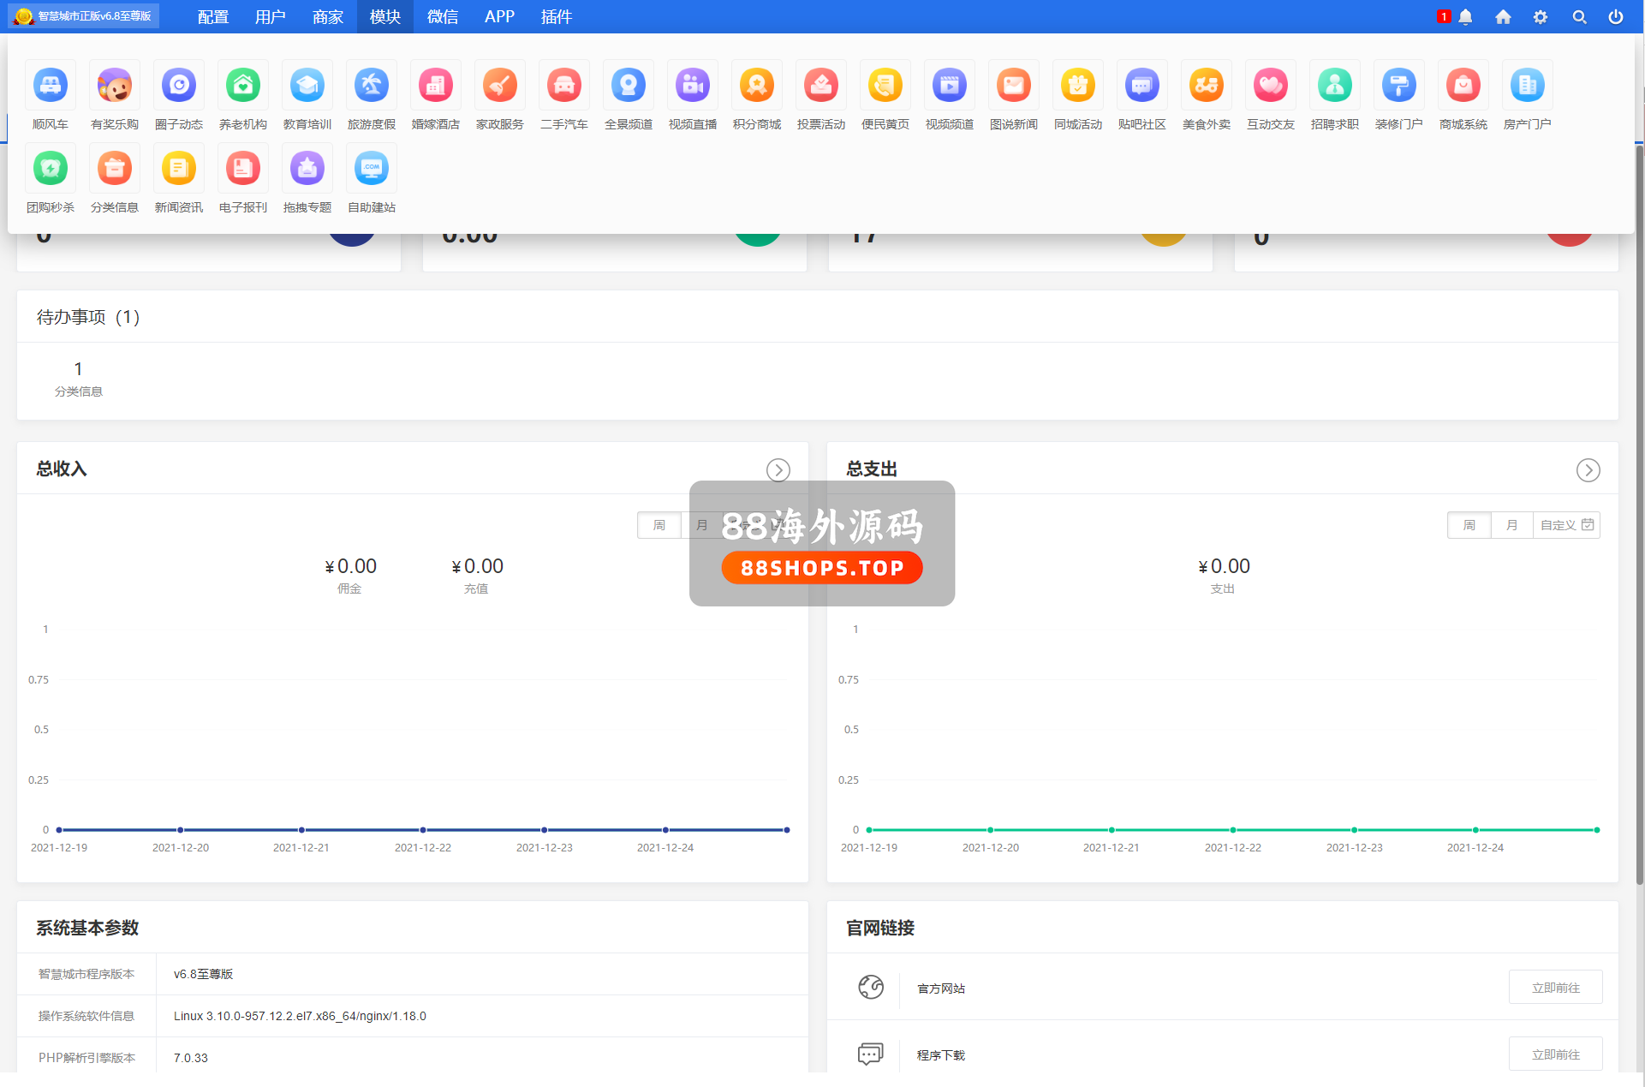Viewport: 1645px width, 1087px height.
Task: Open the 招聘求职 module icon
Action: tap(1334, 86)
